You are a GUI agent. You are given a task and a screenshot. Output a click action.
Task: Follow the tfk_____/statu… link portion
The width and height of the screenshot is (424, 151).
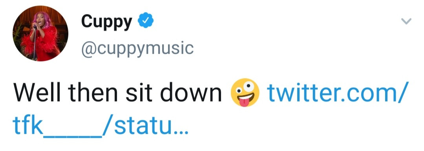click(100, 126)
